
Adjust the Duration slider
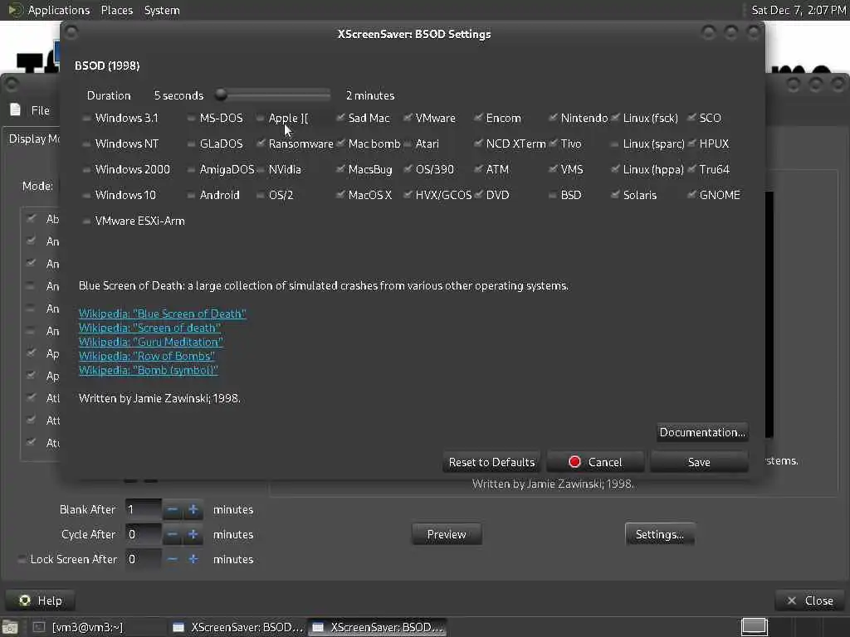[272, 95]
